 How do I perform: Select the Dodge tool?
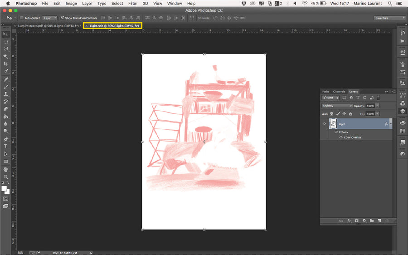coord(5,131)
